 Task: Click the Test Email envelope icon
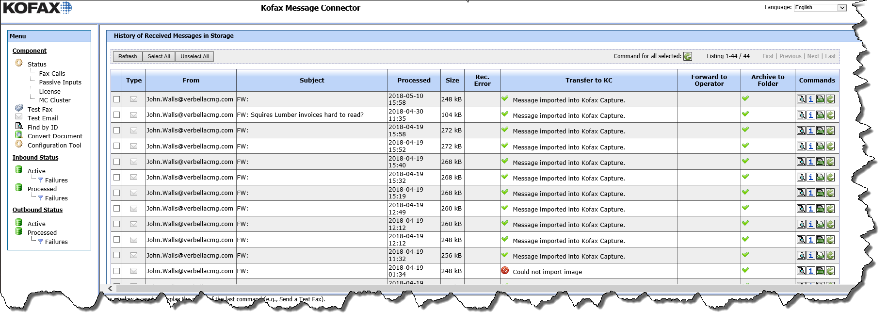click(x=19, y=116)
